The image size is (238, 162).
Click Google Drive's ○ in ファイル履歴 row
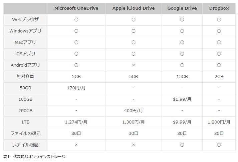182,145
